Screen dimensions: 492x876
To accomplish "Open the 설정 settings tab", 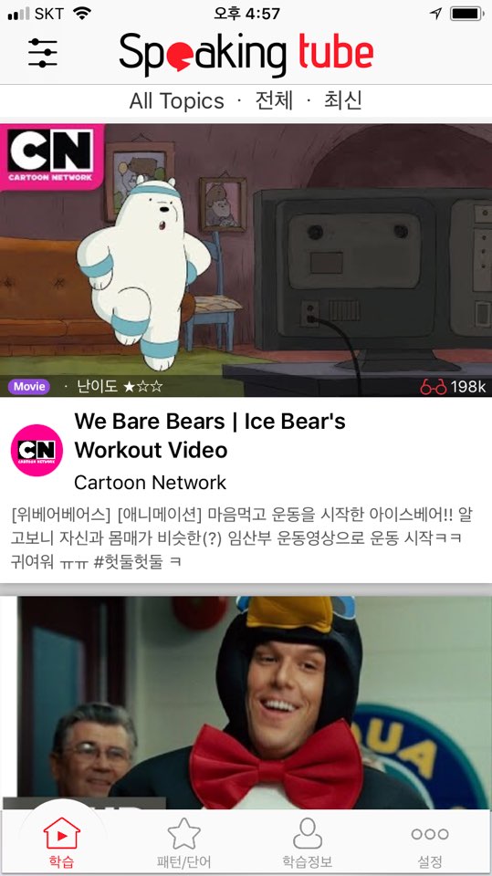I will 429,842.
